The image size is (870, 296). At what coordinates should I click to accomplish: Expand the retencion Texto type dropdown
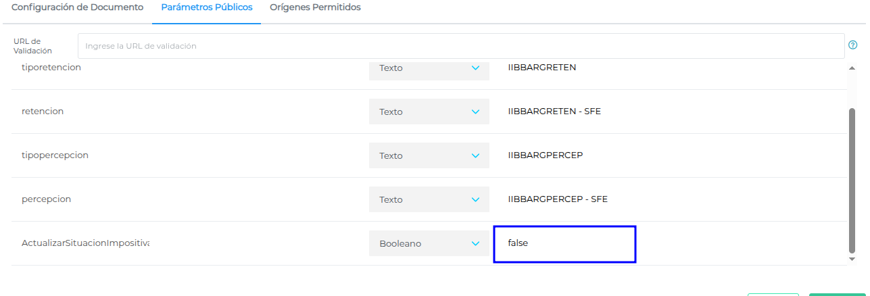pos(429,112)
